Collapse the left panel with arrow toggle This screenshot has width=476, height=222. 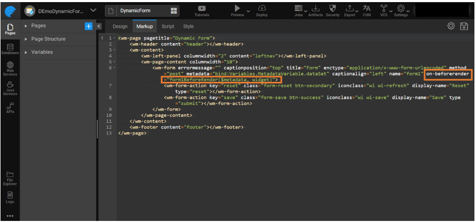[99, 26]
